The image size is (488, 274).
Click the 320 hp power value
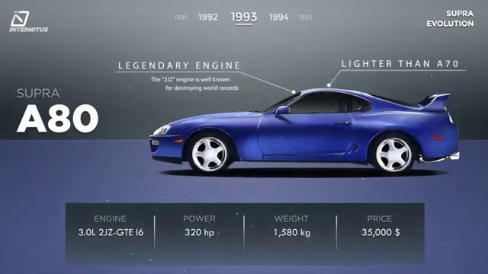pos(200,232)
